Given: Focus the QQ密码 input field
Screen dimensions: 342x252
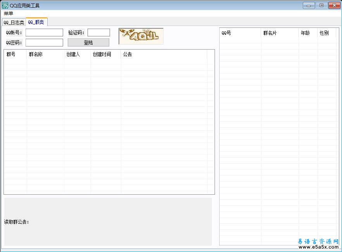Looking at the screenshot, I should 44,43.
